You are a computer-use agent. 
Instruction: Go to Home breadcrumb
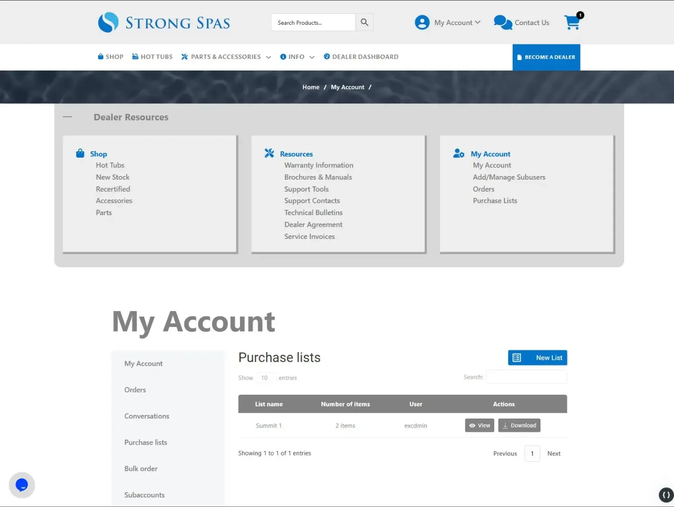point(311,87)
